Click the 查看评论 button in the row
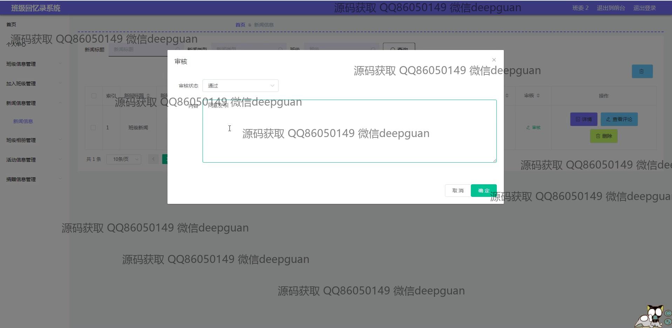This screenshot has height=328, width=672. 619,119
